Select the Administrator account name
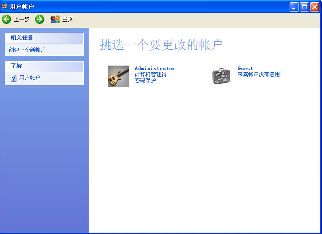Screen dimensions: 322x234 [155, 68]
